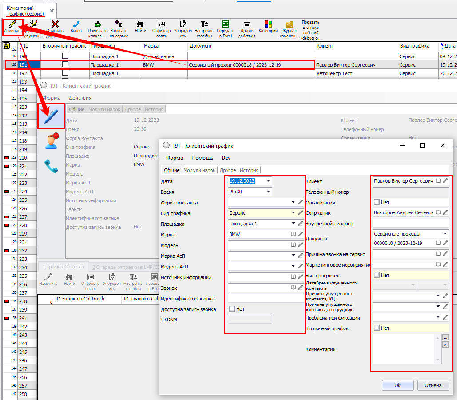This screenshot has width=457, height=400.
Task: Open the Помощь menu in dialog
Action: tap(202, 158)
